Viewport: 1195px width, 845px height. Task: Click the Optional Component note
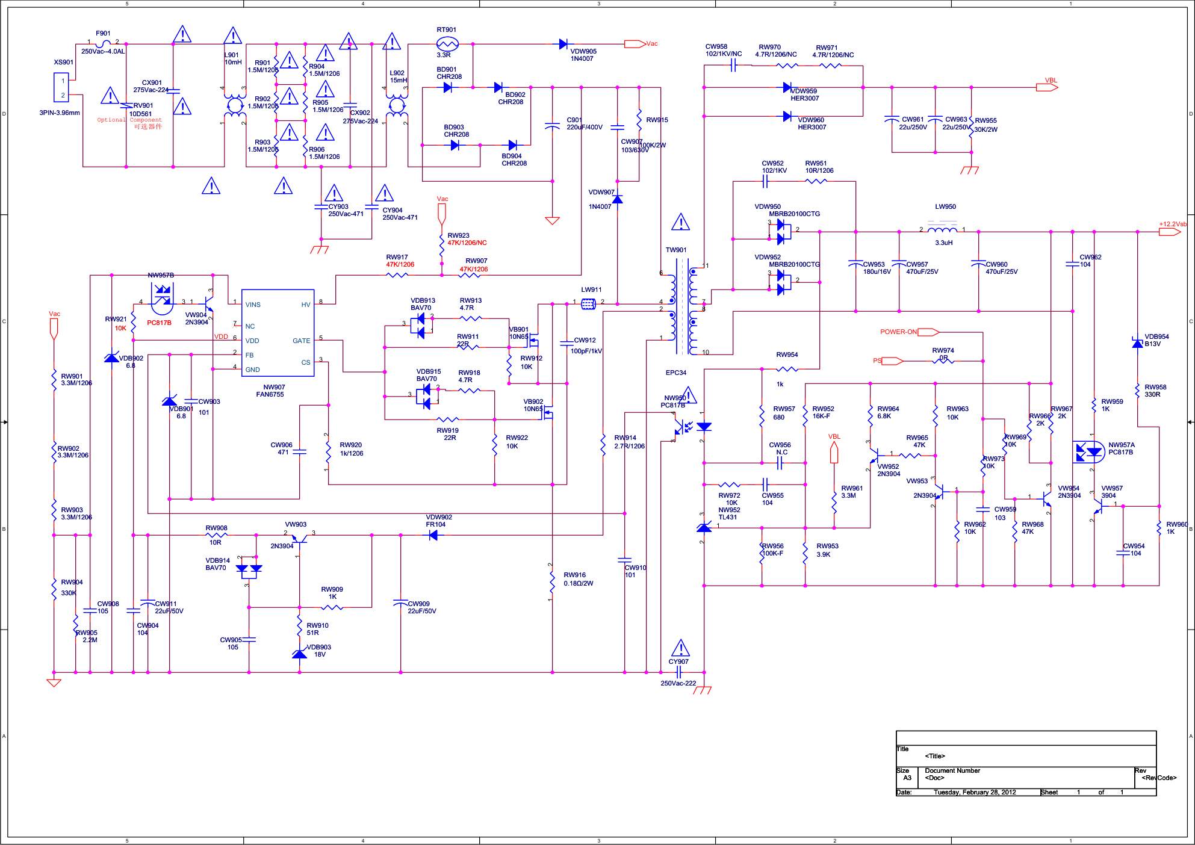[129, 120]
